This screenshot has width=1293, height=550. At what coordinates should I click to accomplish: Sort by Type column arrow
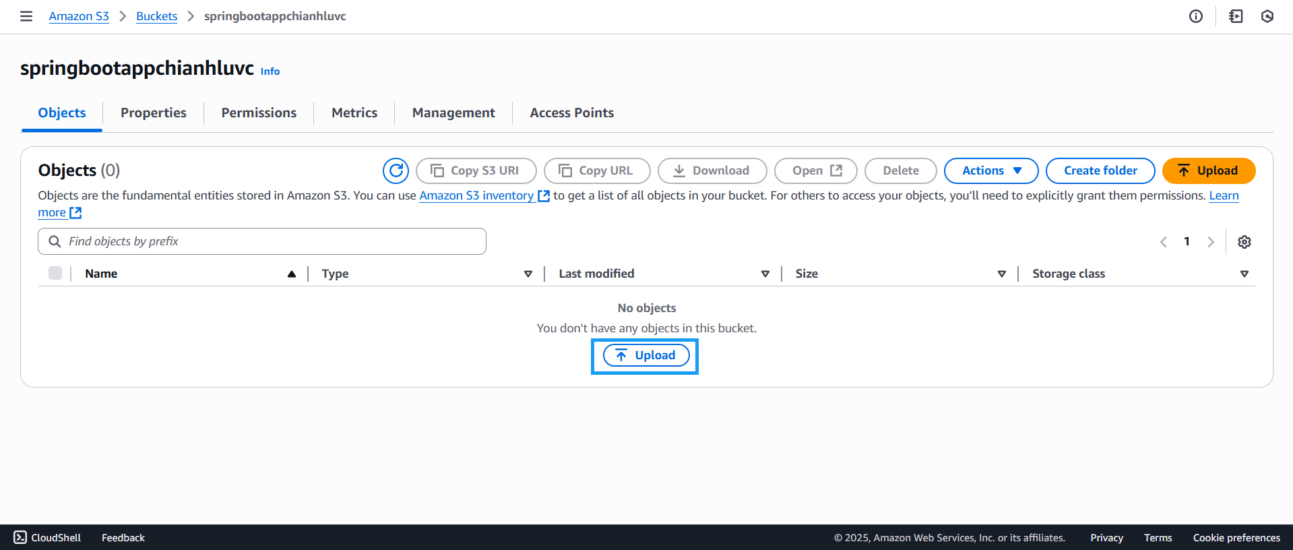pyautogui.click(x=528, y=274)
